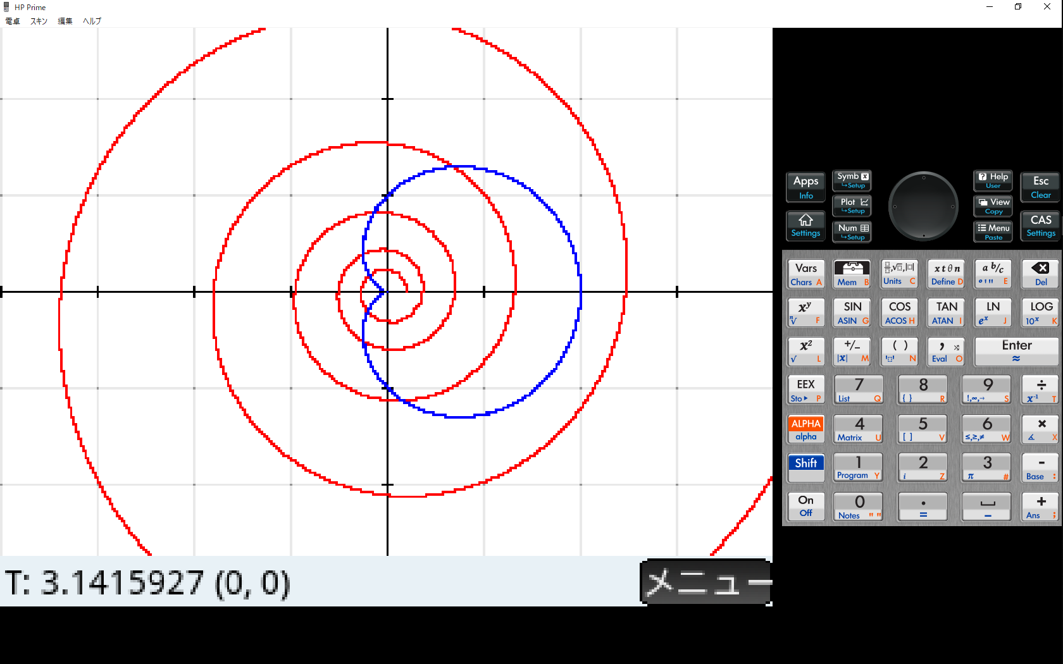Viewport: 1063px width, 664px height.
Task: Click the number 7 List key
Action: click(x=859, y=390)
